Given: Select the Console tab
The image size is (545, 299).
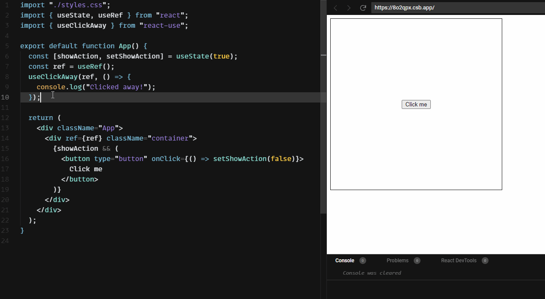Looking at the screenshot, I should pos(344,260).
